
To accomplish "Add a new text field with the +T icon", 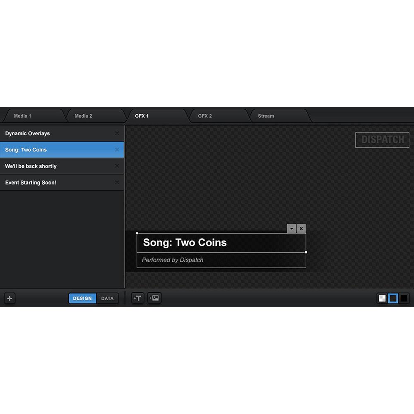I will (x=137, y=298).
